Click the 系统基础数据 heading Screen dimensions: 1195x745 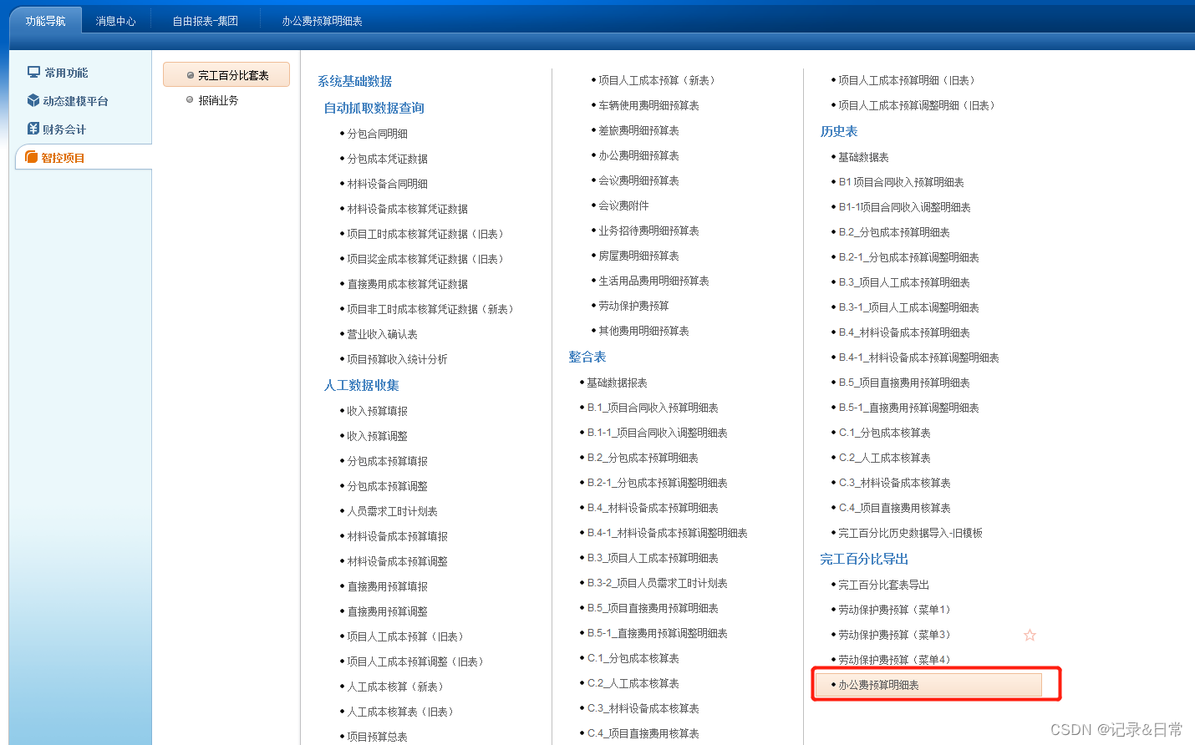(x=354, y=81)
